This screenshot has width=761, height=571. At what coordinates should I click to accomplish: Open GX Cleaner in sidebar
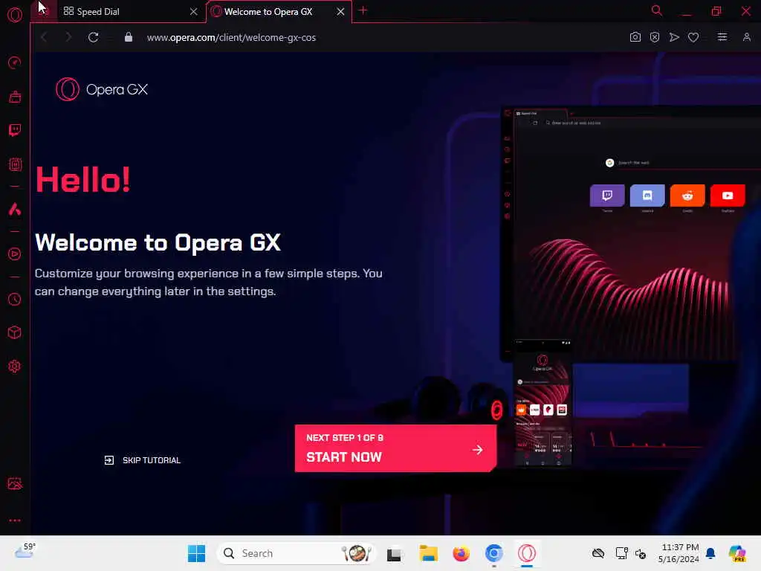point(15,97)
